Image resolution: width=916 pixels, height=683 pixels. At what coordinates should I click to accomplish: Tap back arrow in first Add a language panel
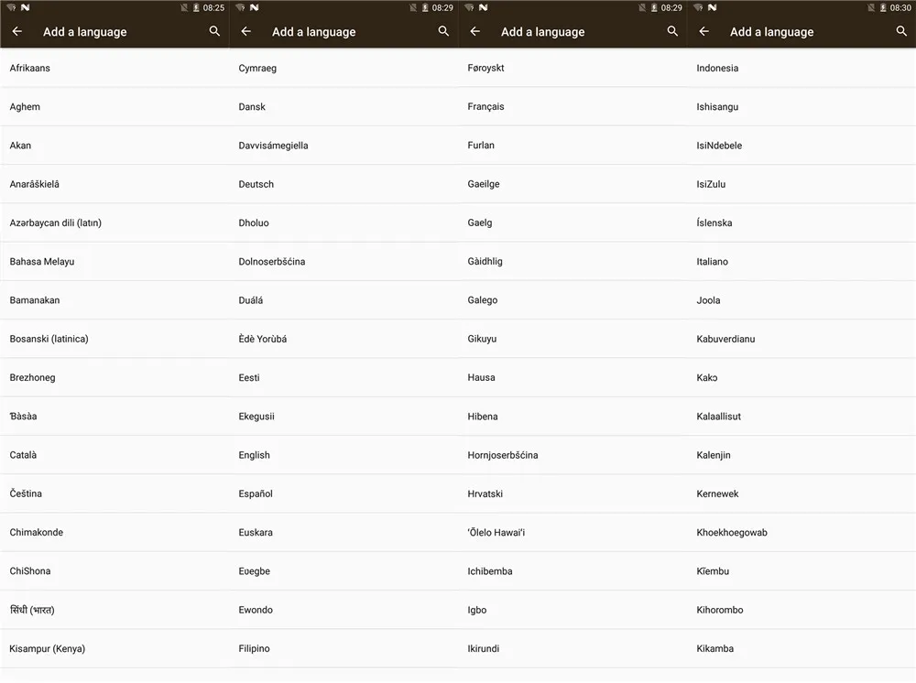click(x=16, y=31)
